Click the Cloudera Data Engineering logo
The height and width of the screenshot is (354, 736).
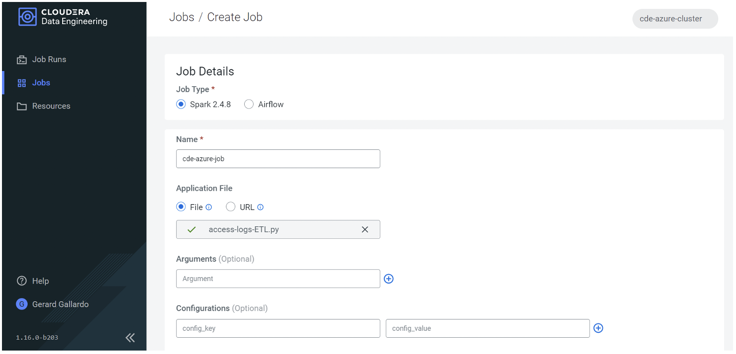pyautogui.click(x=63, y=17)
